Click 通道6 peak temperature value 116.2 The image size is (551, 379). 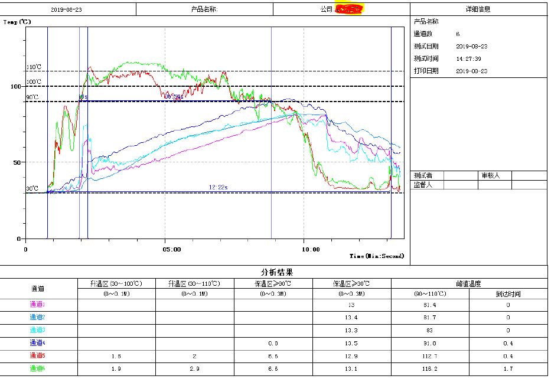(x=430, y=368)
